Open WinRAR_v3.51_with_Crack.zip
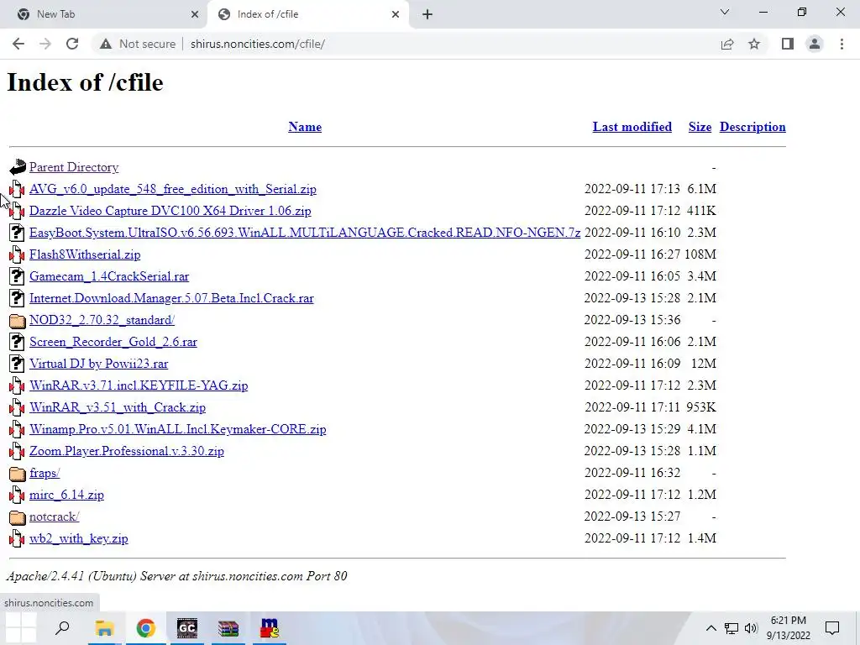Viewport: 860px width, 645px height. click(118, 407)
